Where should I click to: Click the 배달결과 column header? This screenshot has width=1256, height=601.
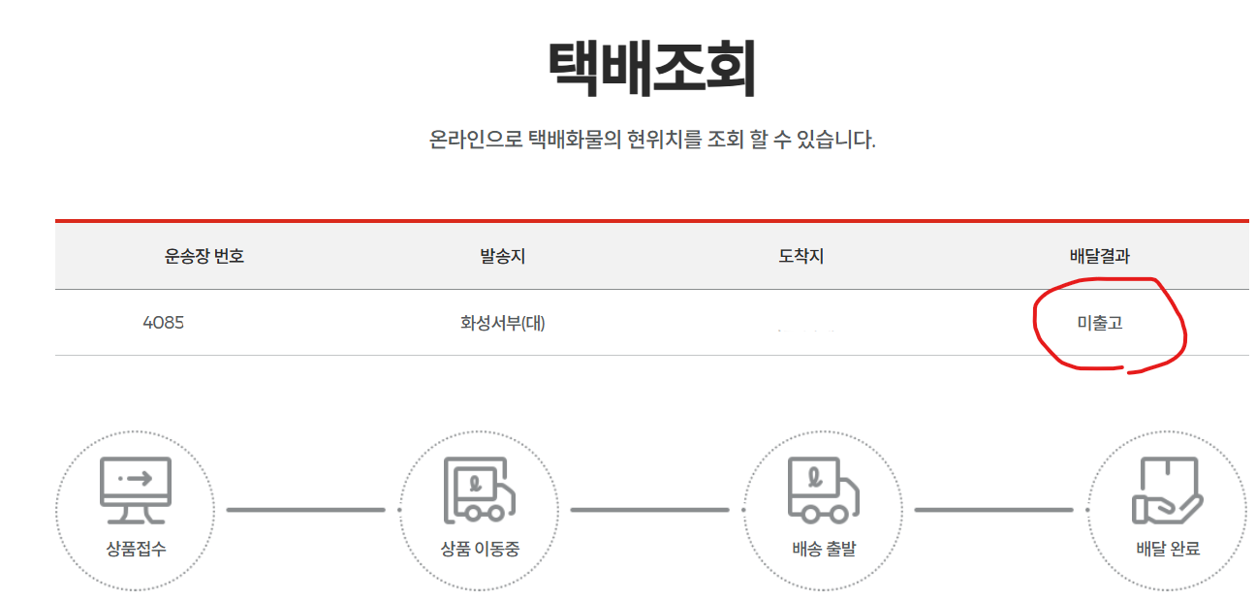pyautogui.click(x=1099, y=256)
